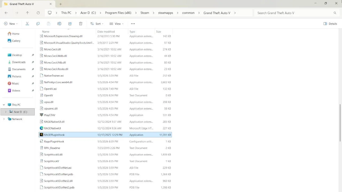Image resolution: width=342 pixels, height=192 pixels.
Task: Select the PlayGTAV application icon
Action: [x=41, y=115]
